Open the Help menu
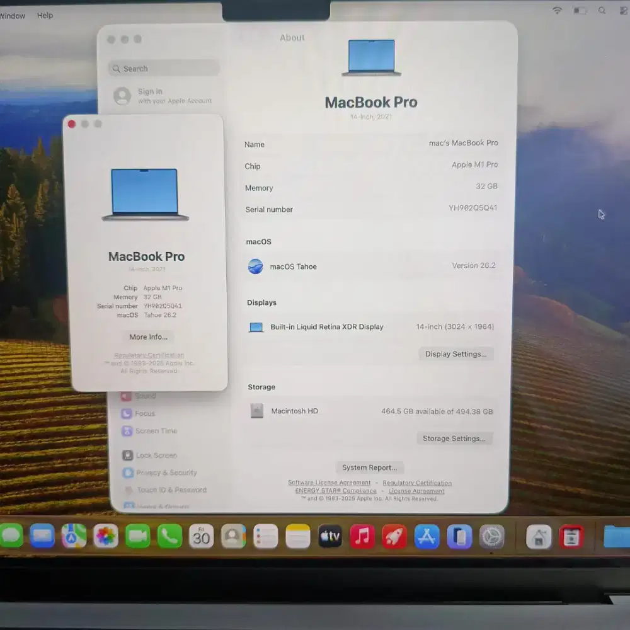Image resolution: width=630 pixels, height=630 pixels. pos(45,16)
